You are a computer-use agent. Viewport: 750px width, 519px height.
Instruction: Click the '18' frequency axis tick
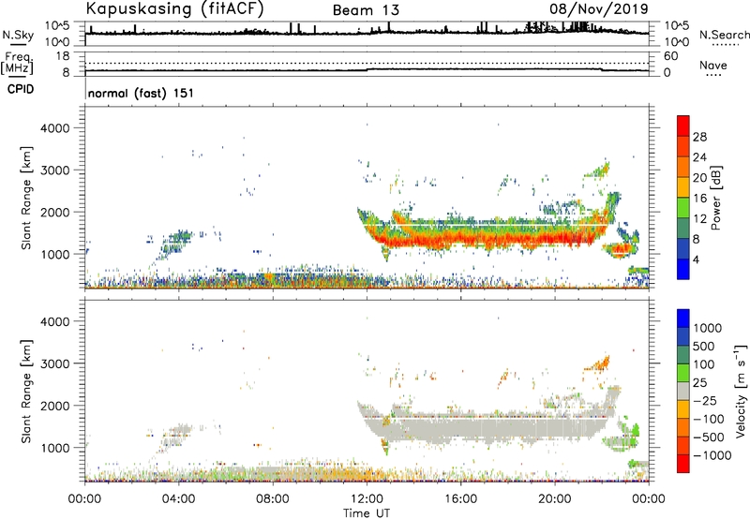click(x=63, y=56)
